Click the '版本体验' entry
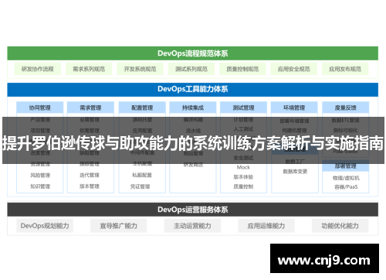386x280 pixels. (x=243, y=177)
